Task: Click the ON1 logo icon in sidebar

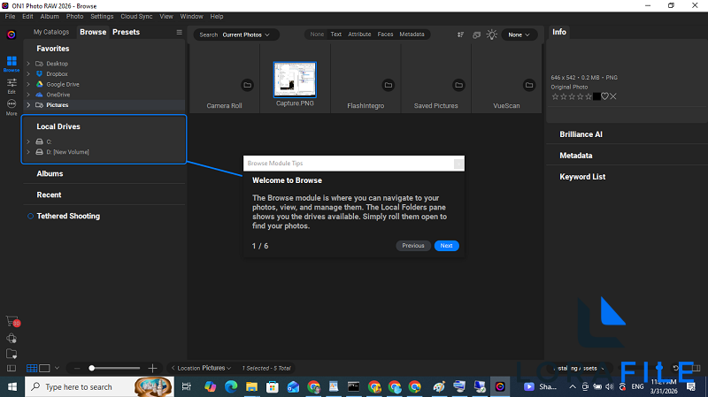Action: [12, 34]
